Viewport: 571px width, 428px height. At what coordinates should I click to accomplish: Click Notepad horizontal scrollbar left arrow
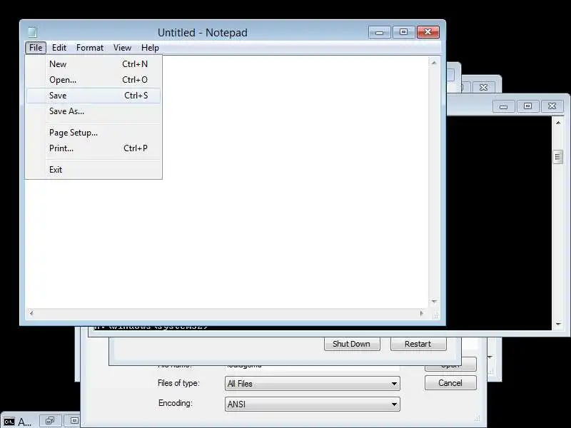pos(31,313)
